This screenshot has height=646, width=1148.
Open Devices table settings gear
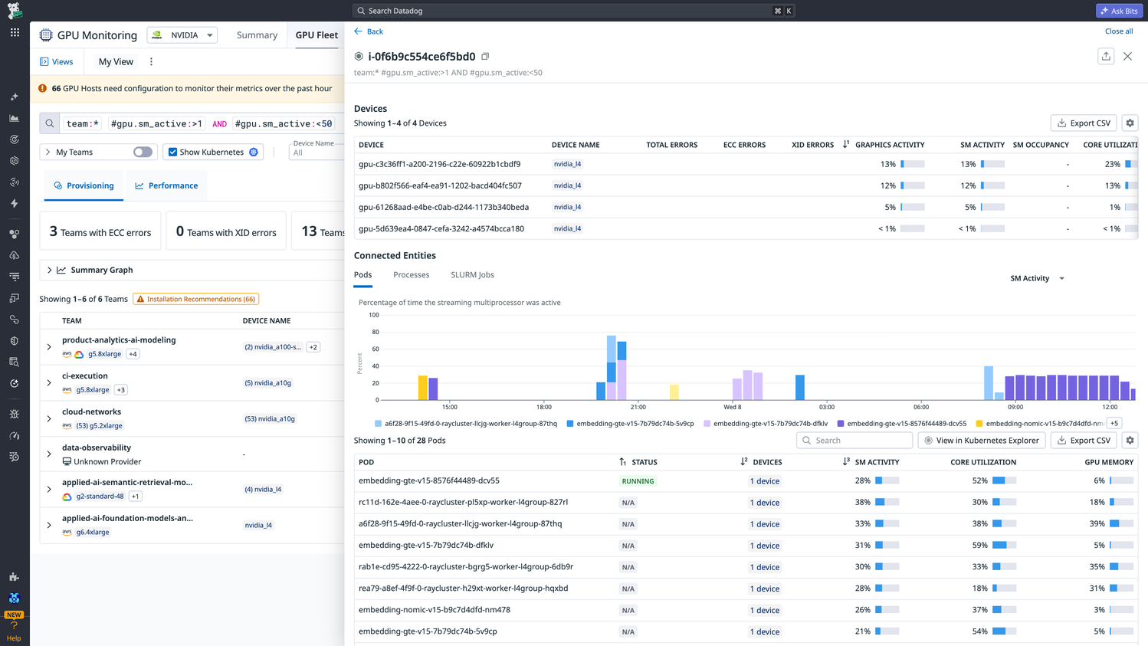(1130, 123)
